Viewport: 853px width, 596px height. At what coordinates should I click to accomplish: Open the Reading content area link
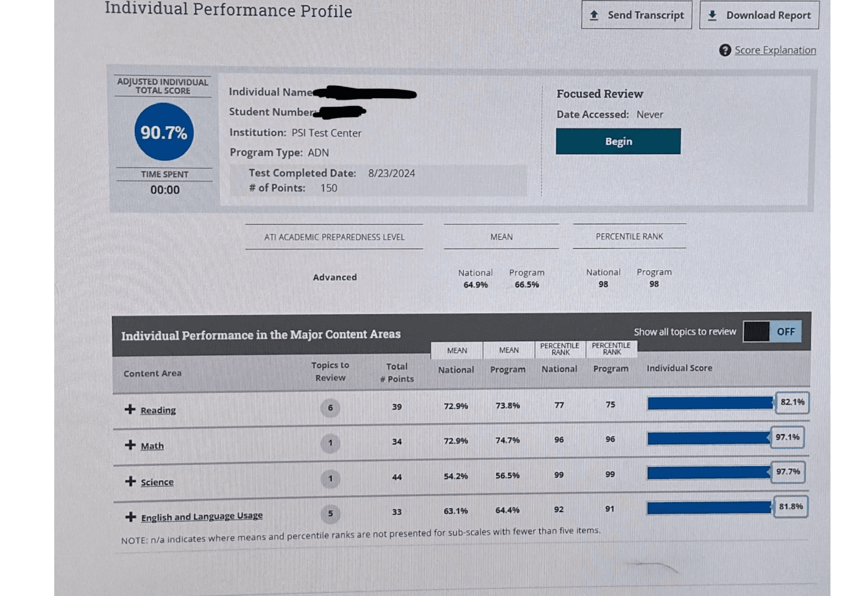coord(158,410)
